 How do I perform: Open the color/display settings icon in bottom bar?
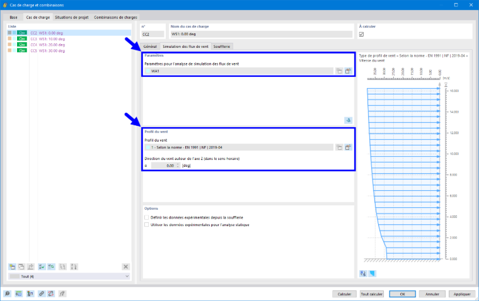pyautogui.click(x=30, y=293)
